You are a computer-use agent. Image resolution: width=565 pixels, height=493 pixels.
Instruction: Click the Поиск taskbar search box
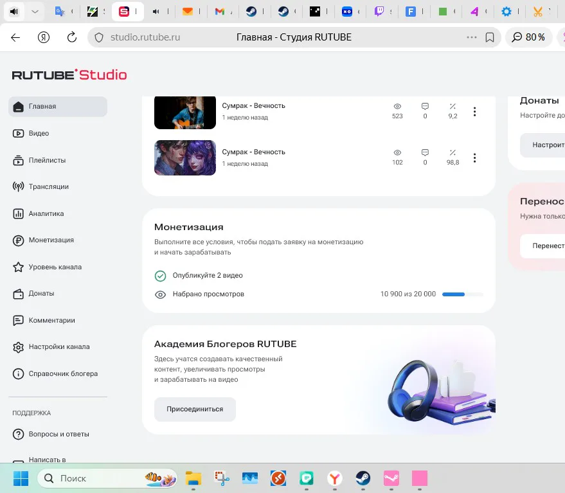point(107,479)
